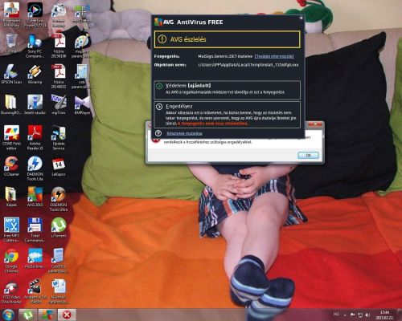Launch CEWE Fotó editor shortcut
This screenshot has width=402, height=321.
(11, 137)
